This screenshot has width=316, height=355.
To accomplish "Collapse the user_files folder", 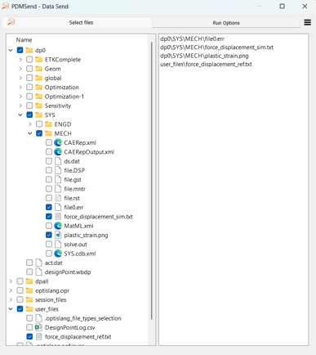I will 11,309.
